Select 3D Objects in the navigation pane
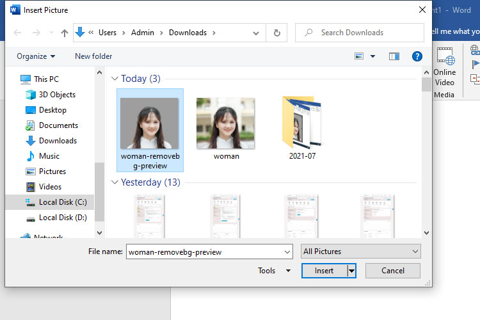480x320 pixels. (57, 95)
